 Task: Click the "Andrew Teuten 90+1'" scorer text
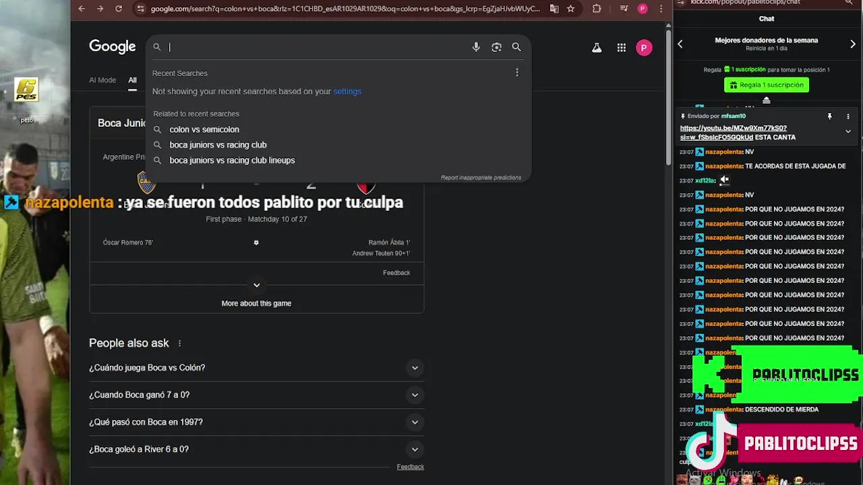[x=381, y=253]
